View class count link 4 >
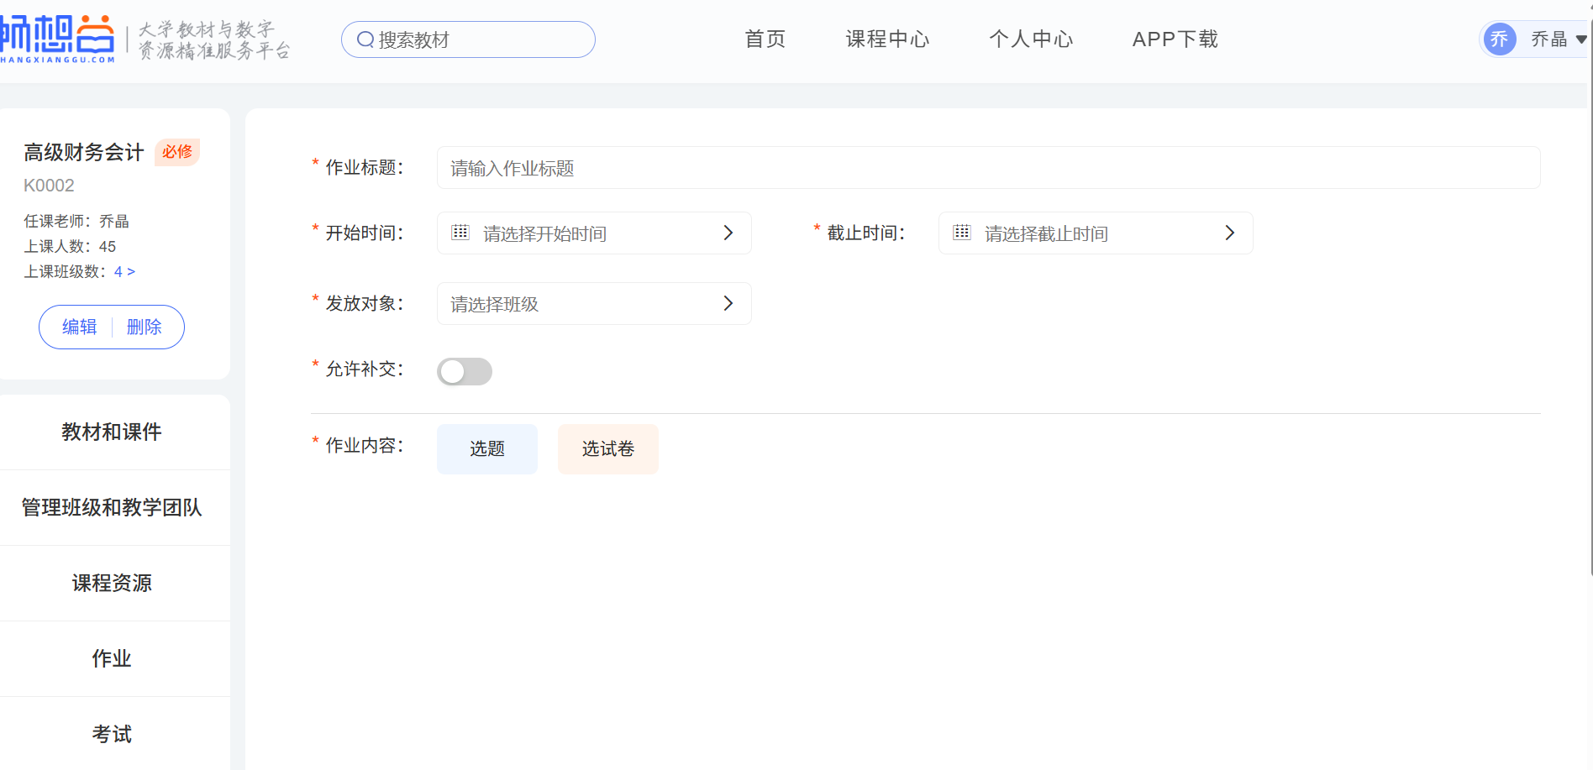 (124, 271)
